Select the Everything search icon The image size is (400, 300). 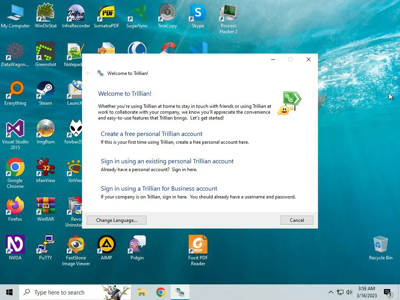click(x=15, y=94)
